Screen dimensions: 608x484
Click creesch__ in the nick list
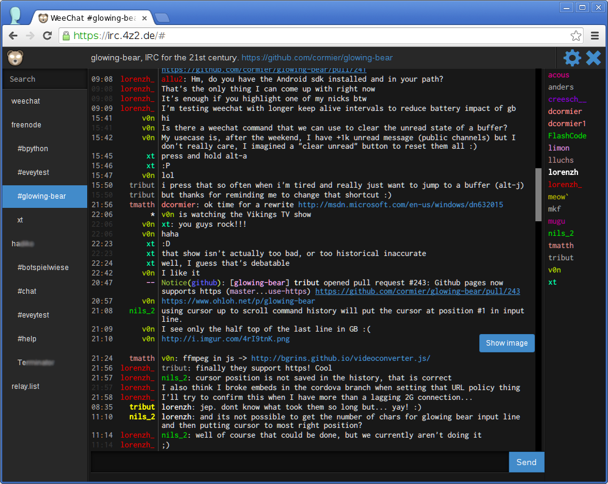pos(567,99)
